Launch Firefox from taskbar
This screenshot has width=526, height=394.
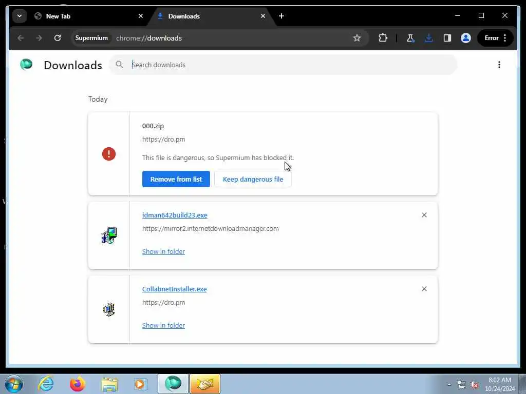(x=78, y=384)
